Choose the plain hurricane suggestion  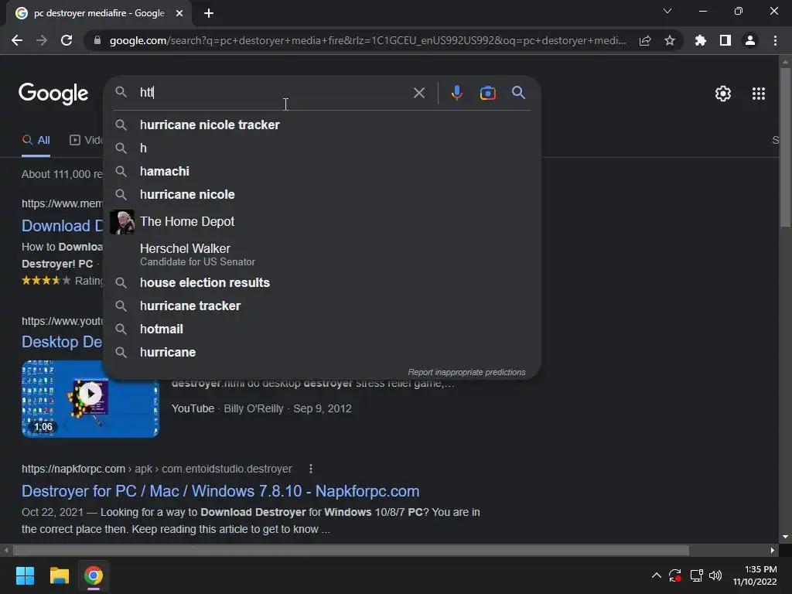pos(322,352)
